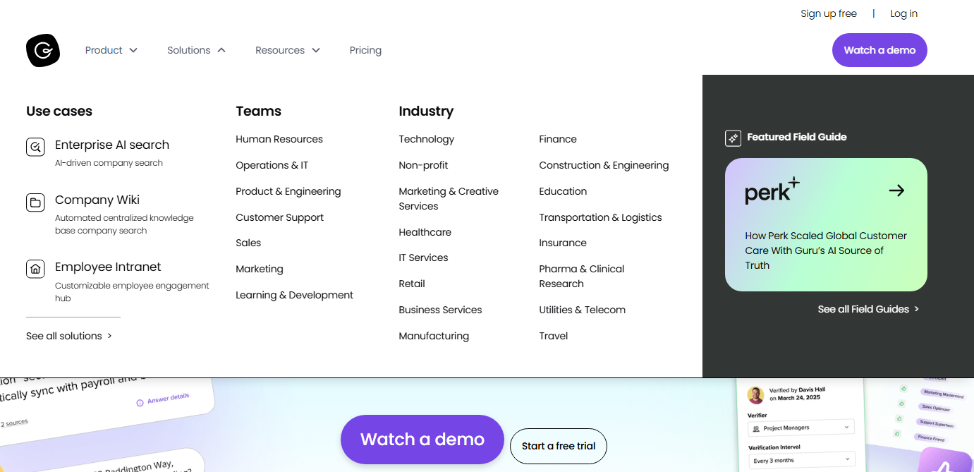Open Learning & Development team page
Viewport: 974px width, 472px height.
tap(295, 295)
